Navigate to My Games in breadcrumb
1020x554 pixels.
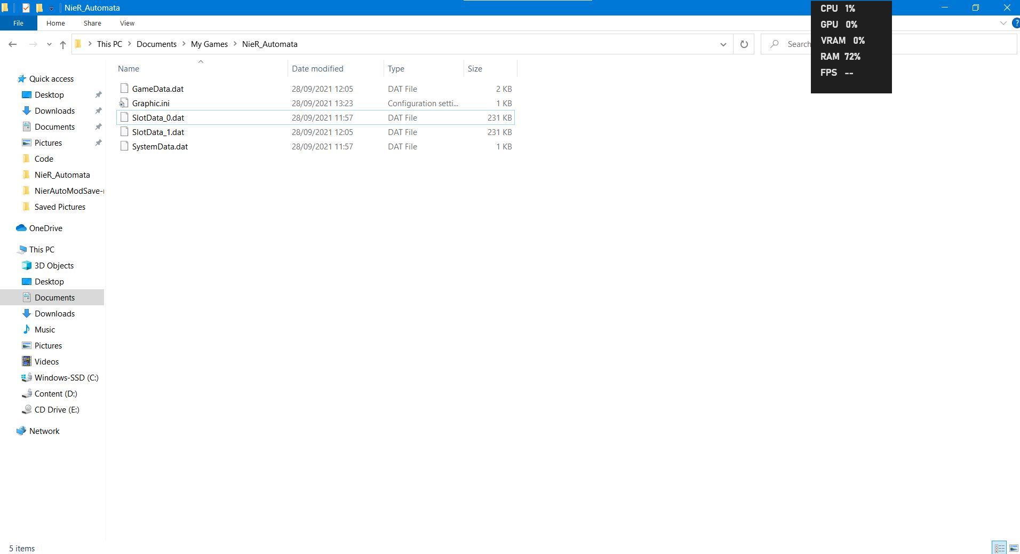(x=209, y=44)
